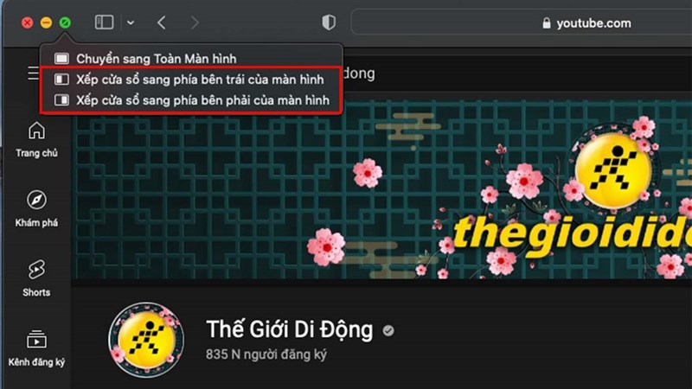
Task: Open the Khám phá compass icon
Action: 36,208
